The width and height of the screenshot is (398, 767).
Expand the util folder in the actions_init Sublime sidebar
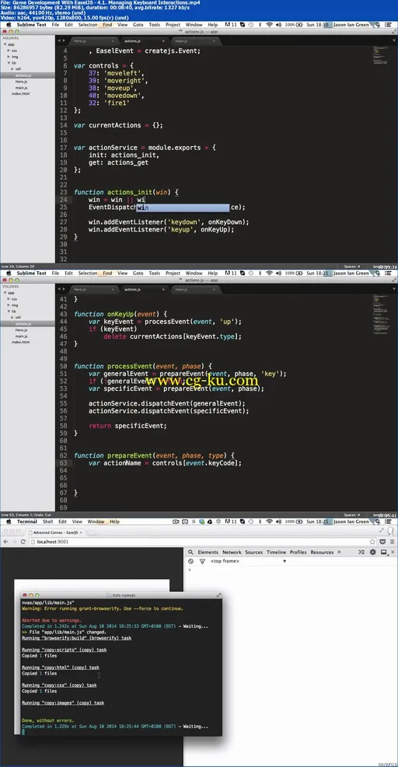pyautogui.click(x=12, y=69)
